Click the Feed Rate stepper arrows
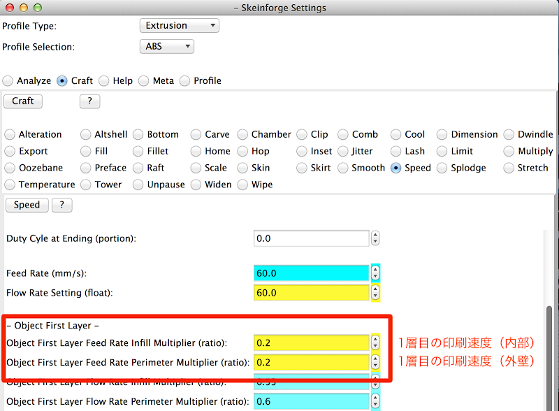Viewport: 559px width, 411px height. (375, 273)
